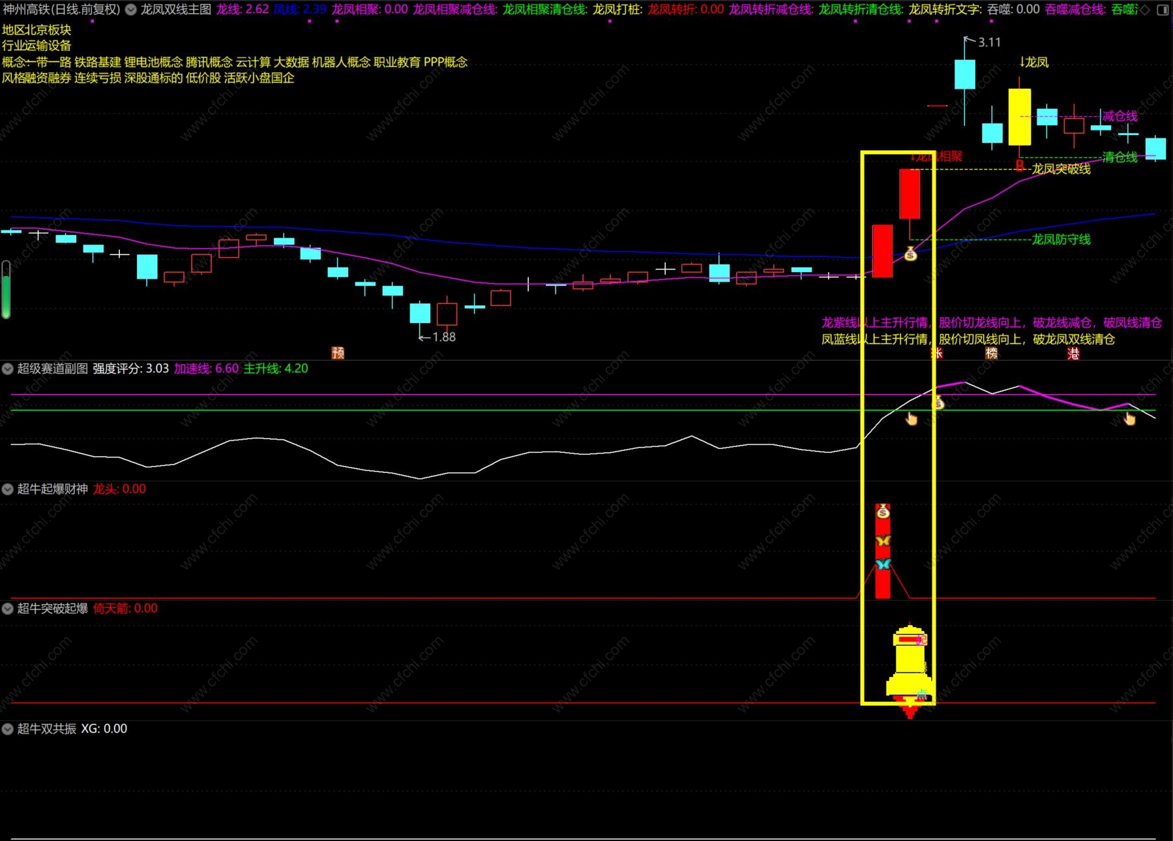
Task: Click the 龙凤突破线 label on chart
Action: tap(1061, 169)
